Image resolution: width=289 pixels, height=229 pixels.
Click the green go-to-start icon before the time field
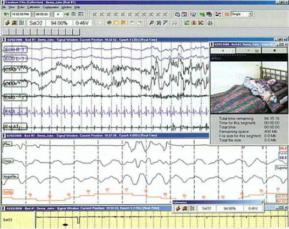6,14
